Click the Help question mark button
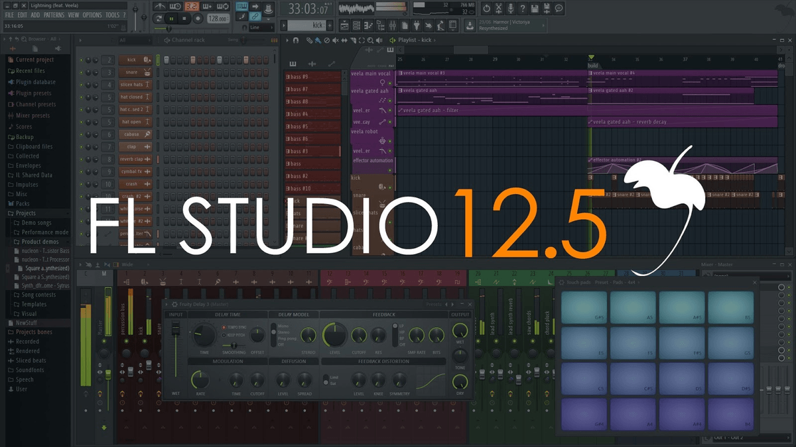This screenshot has height=447, width=796. (x=523, y=8)
